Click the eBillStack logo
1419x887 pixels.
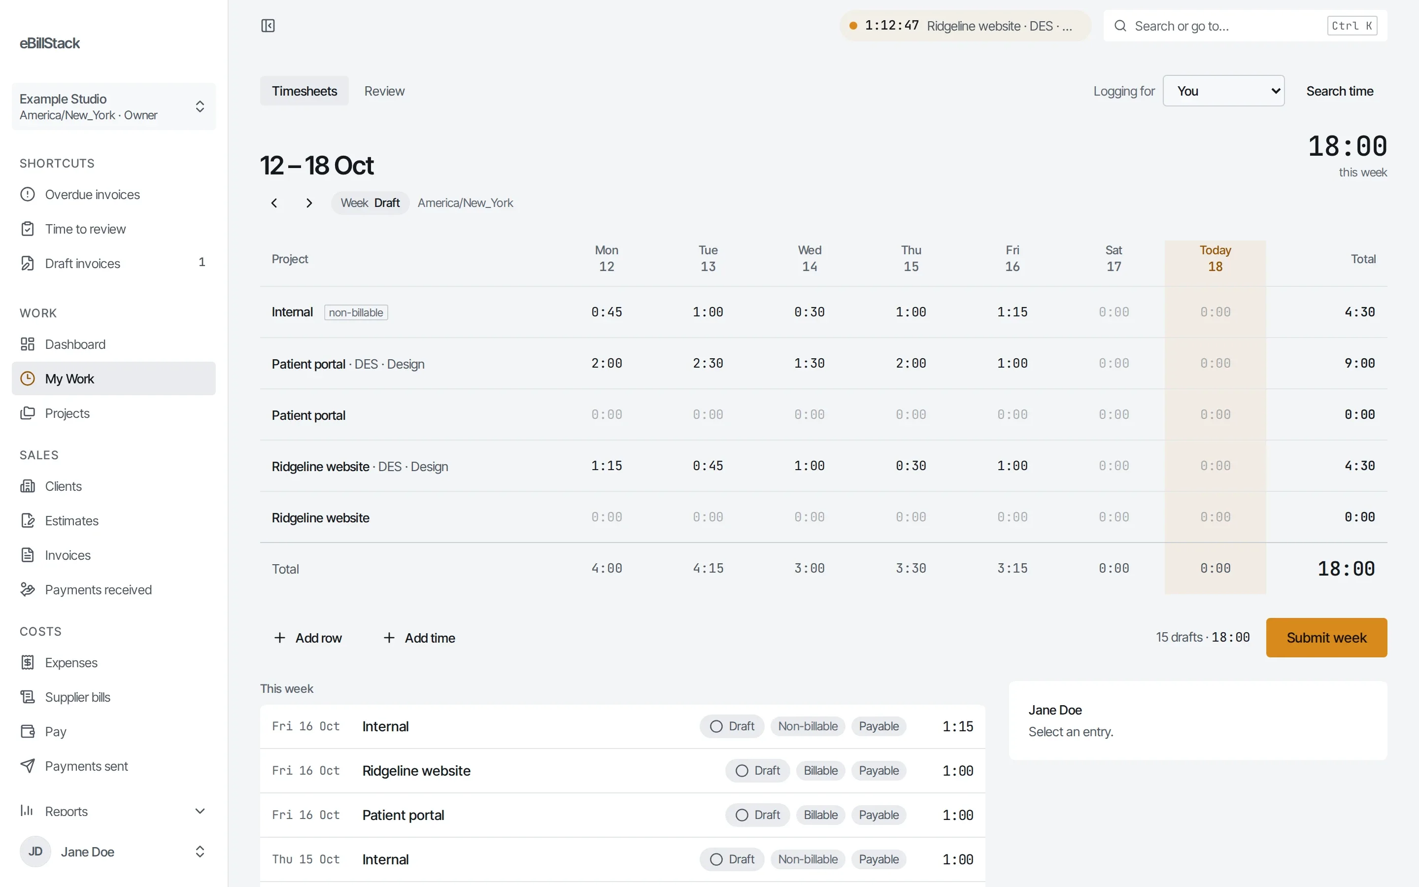coord(50,43)
